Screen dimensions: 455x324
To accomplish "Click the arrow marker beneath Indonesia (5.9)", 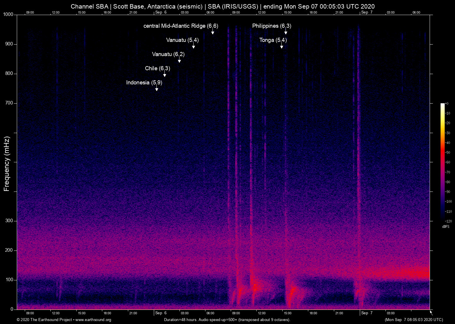I will pyautogui.click(x=157, y=89).
